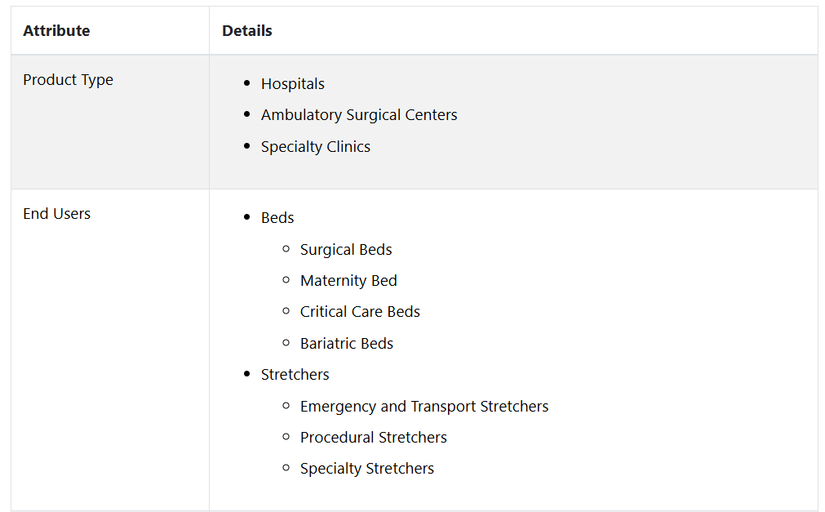825x512 pixels.
Task: Select the Specialty Stretchers sub-item
Action: click(366, 469)
